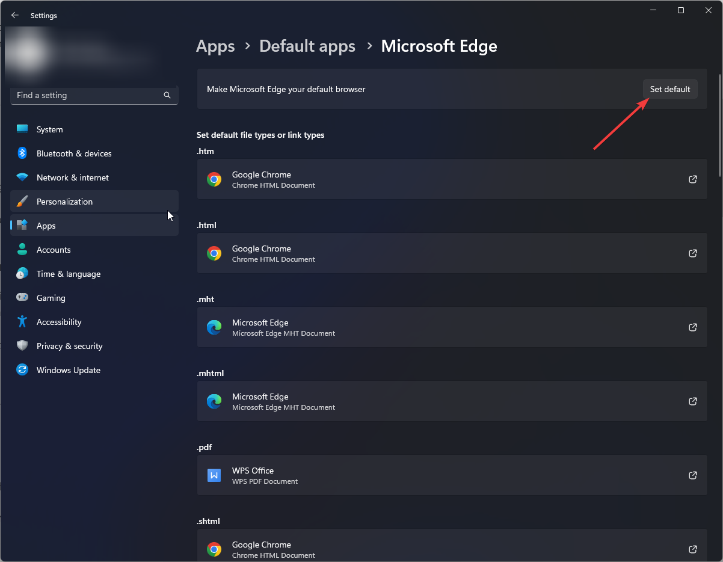This screenshot has height=562, width=723.
Task: Go to Default apps in the breadcrumb
Action: coord(307,46)
